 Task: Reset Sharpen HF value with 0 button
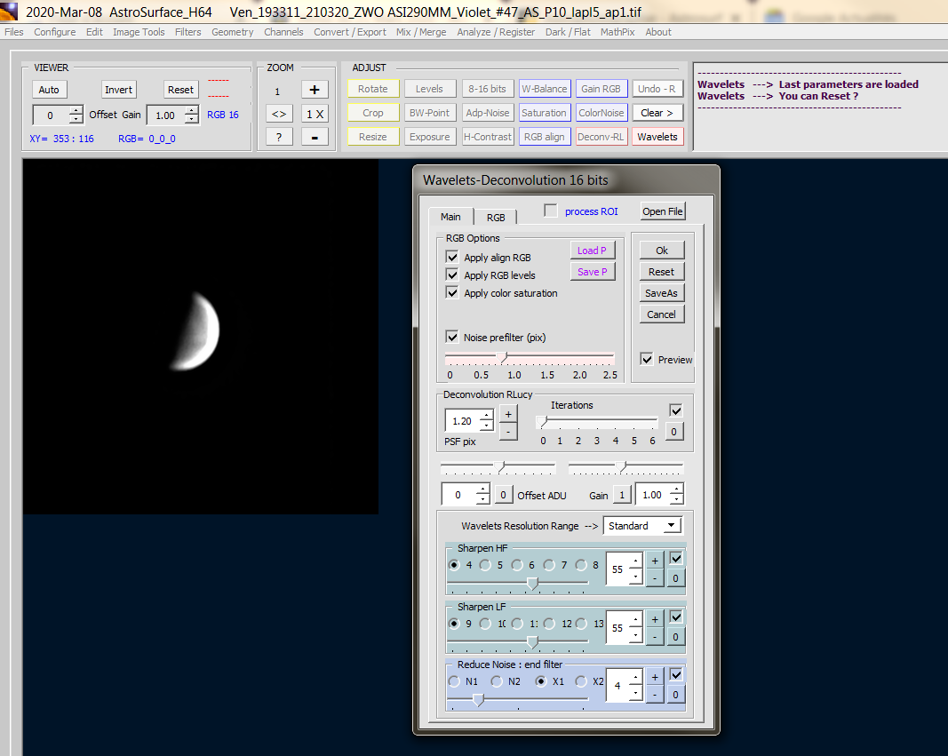(x=676, y=578)
